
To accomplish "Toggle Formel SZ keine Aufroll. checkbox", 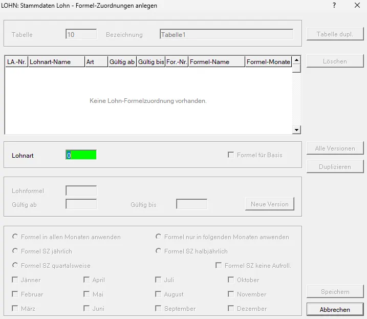I will point(219,265).
